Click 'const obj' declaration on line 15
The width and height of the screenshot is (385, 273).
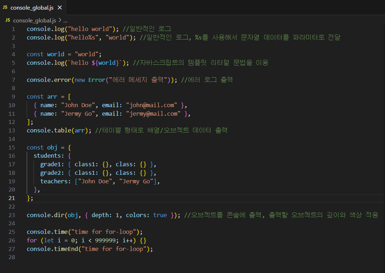pos(42,148)
